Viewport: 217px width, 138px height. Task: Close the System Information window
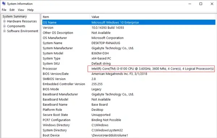click(212, 4)
